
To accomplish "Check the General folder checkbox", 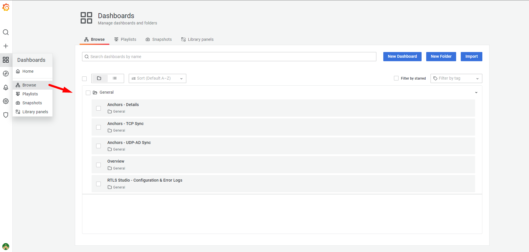I will pyautogui.click(x=88, y=93).
